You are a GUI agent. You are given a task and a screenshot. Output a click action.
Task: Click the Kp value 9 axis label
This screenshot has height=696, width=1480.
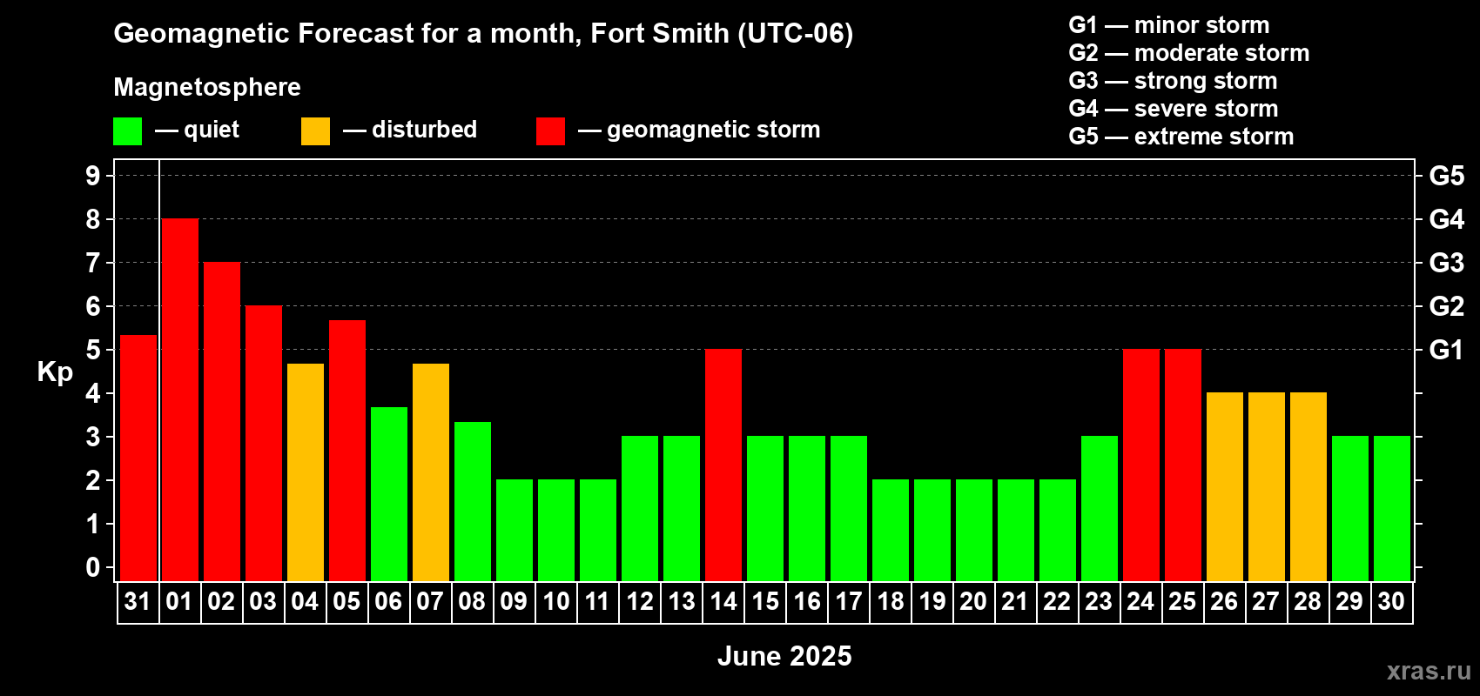(x=93, y=176)
